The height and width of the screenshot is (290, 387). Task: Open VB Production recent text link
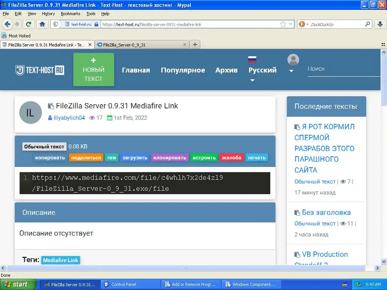point(325,254)
